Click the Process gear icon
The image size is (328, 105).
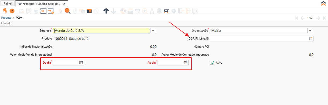(174, 11)
